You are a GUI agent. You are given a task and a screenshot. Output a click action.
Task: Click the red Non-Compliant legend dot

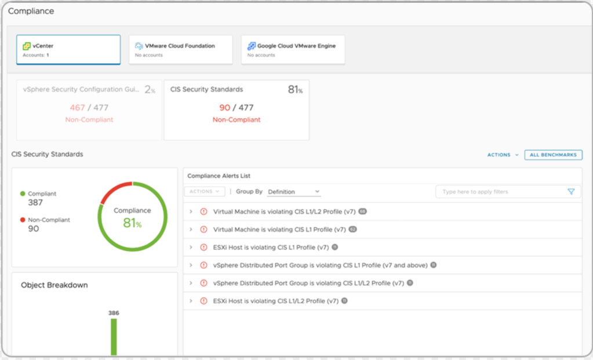pyautogui.click(x=23, y=220)
